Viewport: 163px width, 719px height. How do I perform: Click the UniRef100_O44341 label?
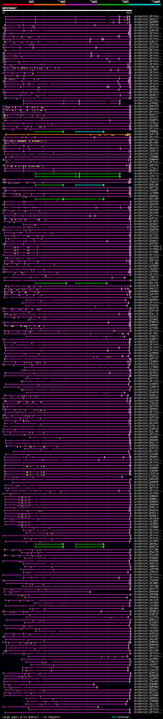point(146,420)
